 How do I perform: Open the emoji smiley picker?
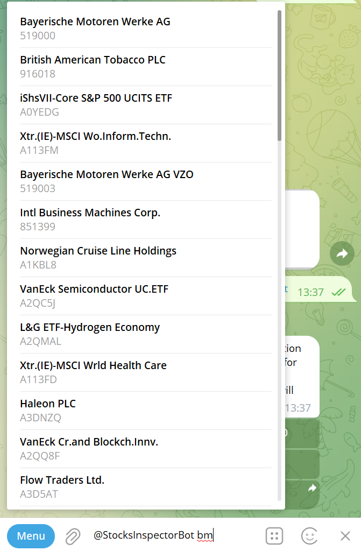[309, 536]
